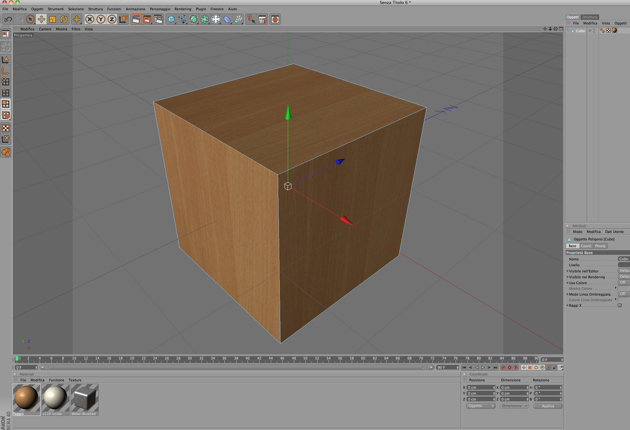Open the deformer objects icon
Viewport: 630px width, 430px height.
coord(227,19)
